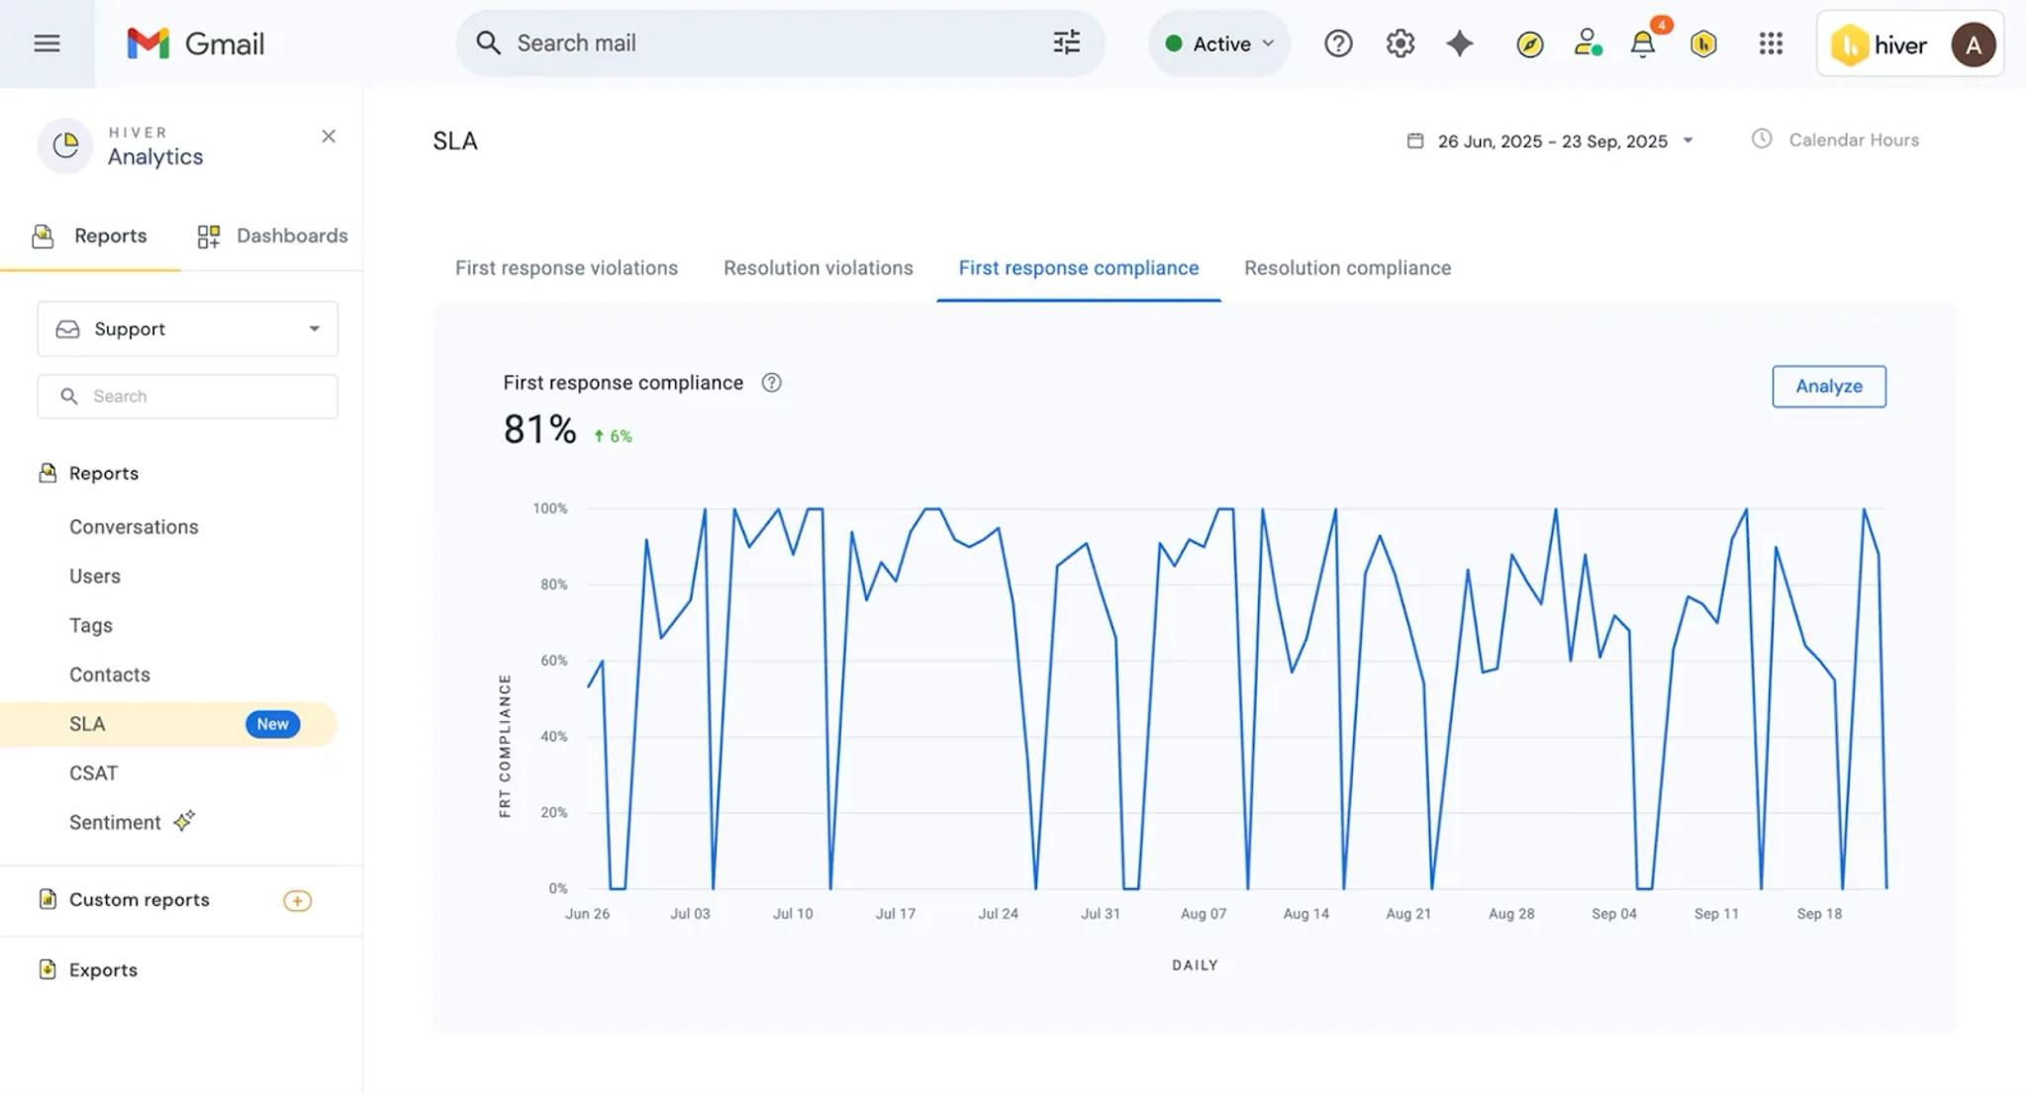Click the calendar icon beside date range

point(1415,140)
